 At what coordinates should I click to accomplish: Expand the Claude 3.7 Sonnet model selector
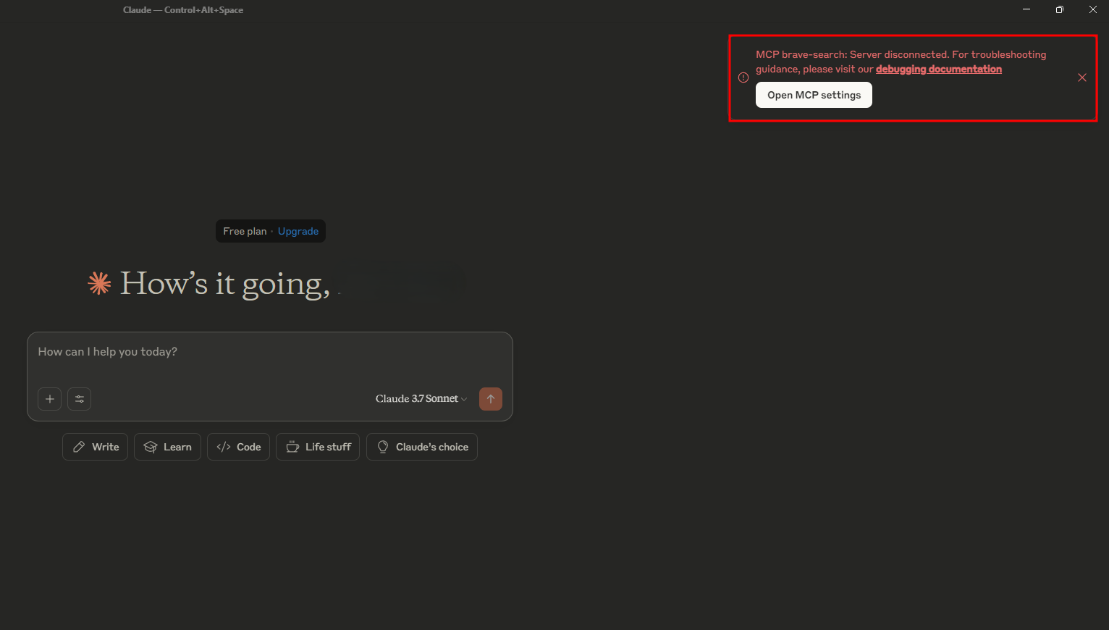click(x=421, y=399)
